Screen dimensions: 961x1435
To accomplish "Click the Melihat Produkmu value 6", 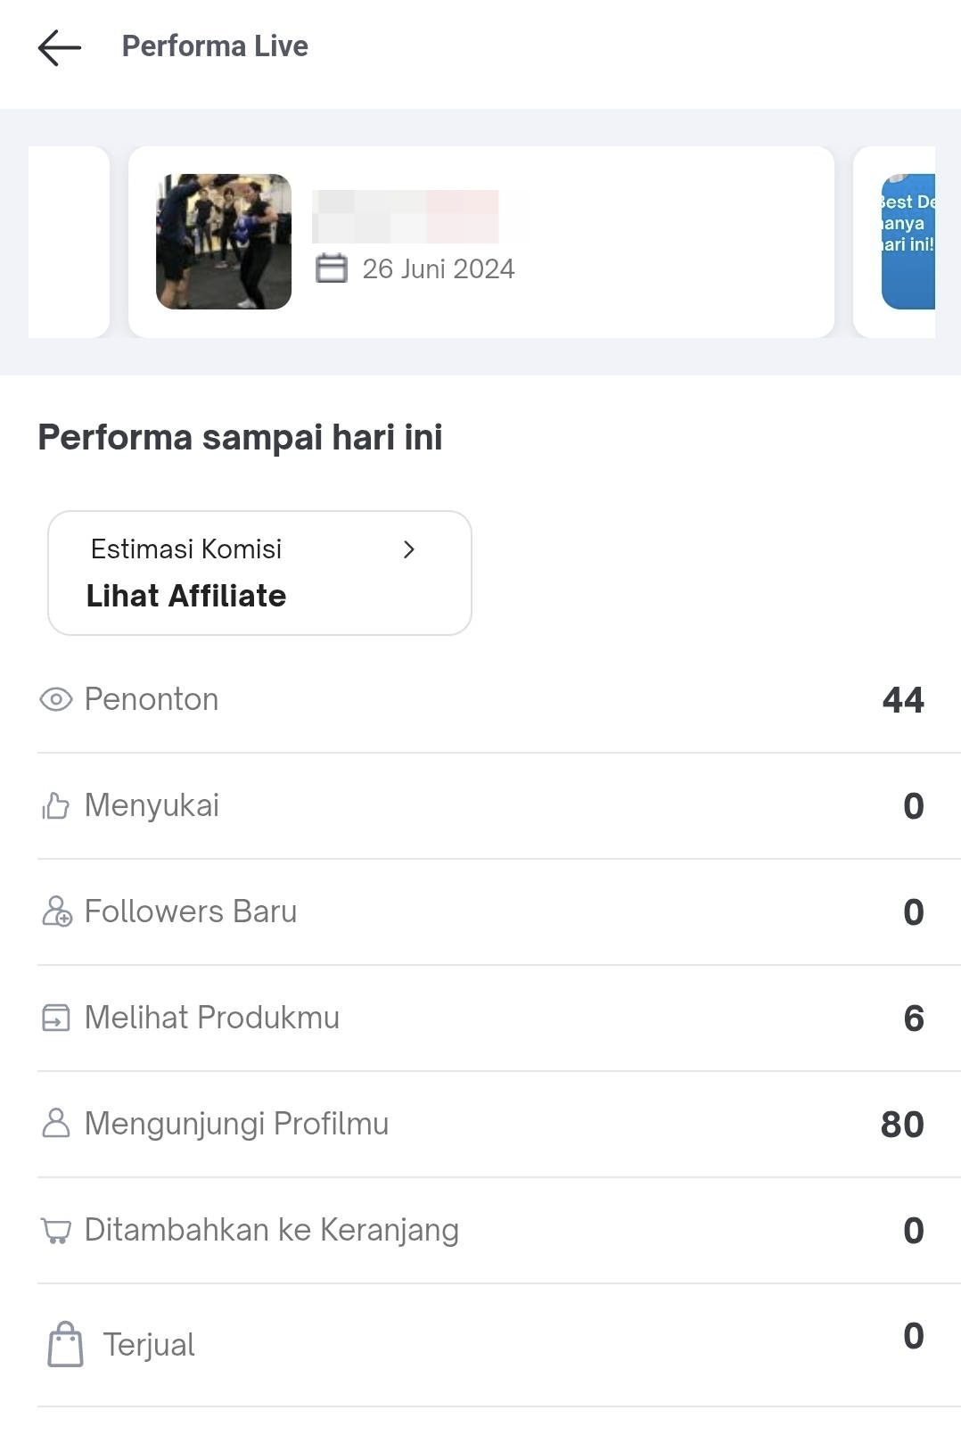I will coord(913,1019).
